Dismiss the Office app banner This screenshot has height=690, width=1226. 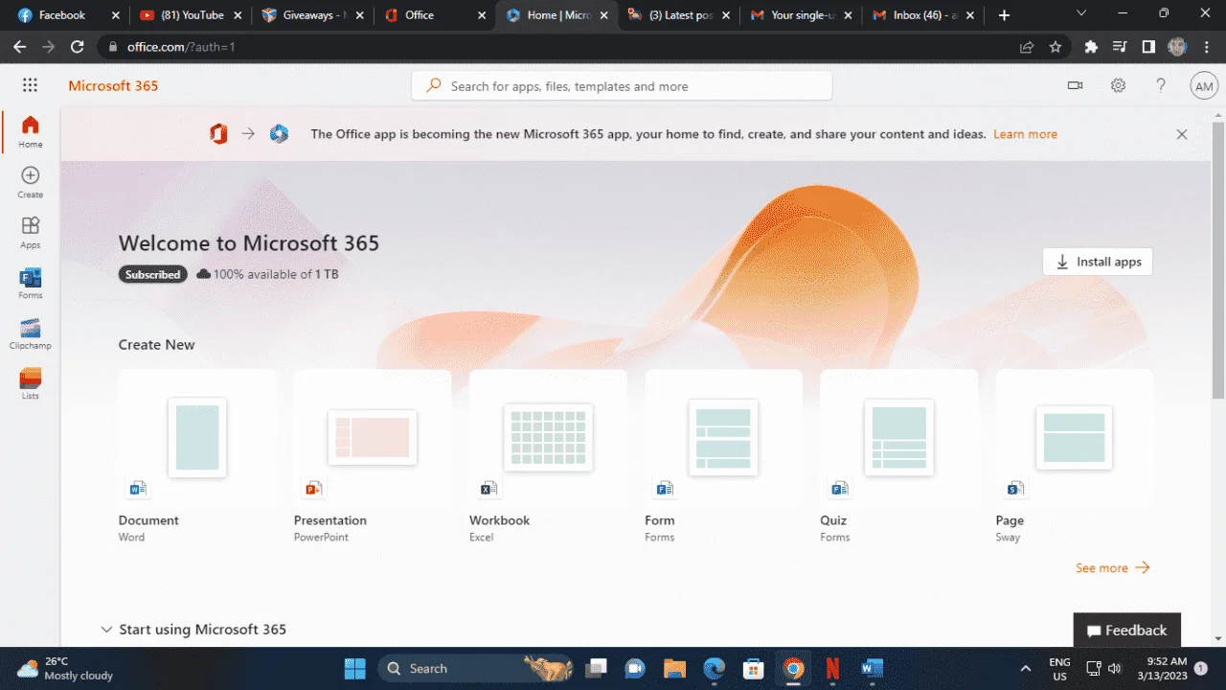click(x=1182, y=134)
